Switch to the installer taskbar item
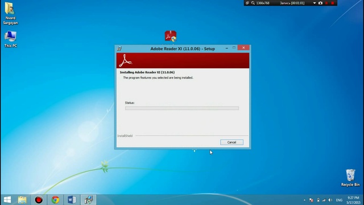This screenshot has height=205, width=364. (89, 200)
